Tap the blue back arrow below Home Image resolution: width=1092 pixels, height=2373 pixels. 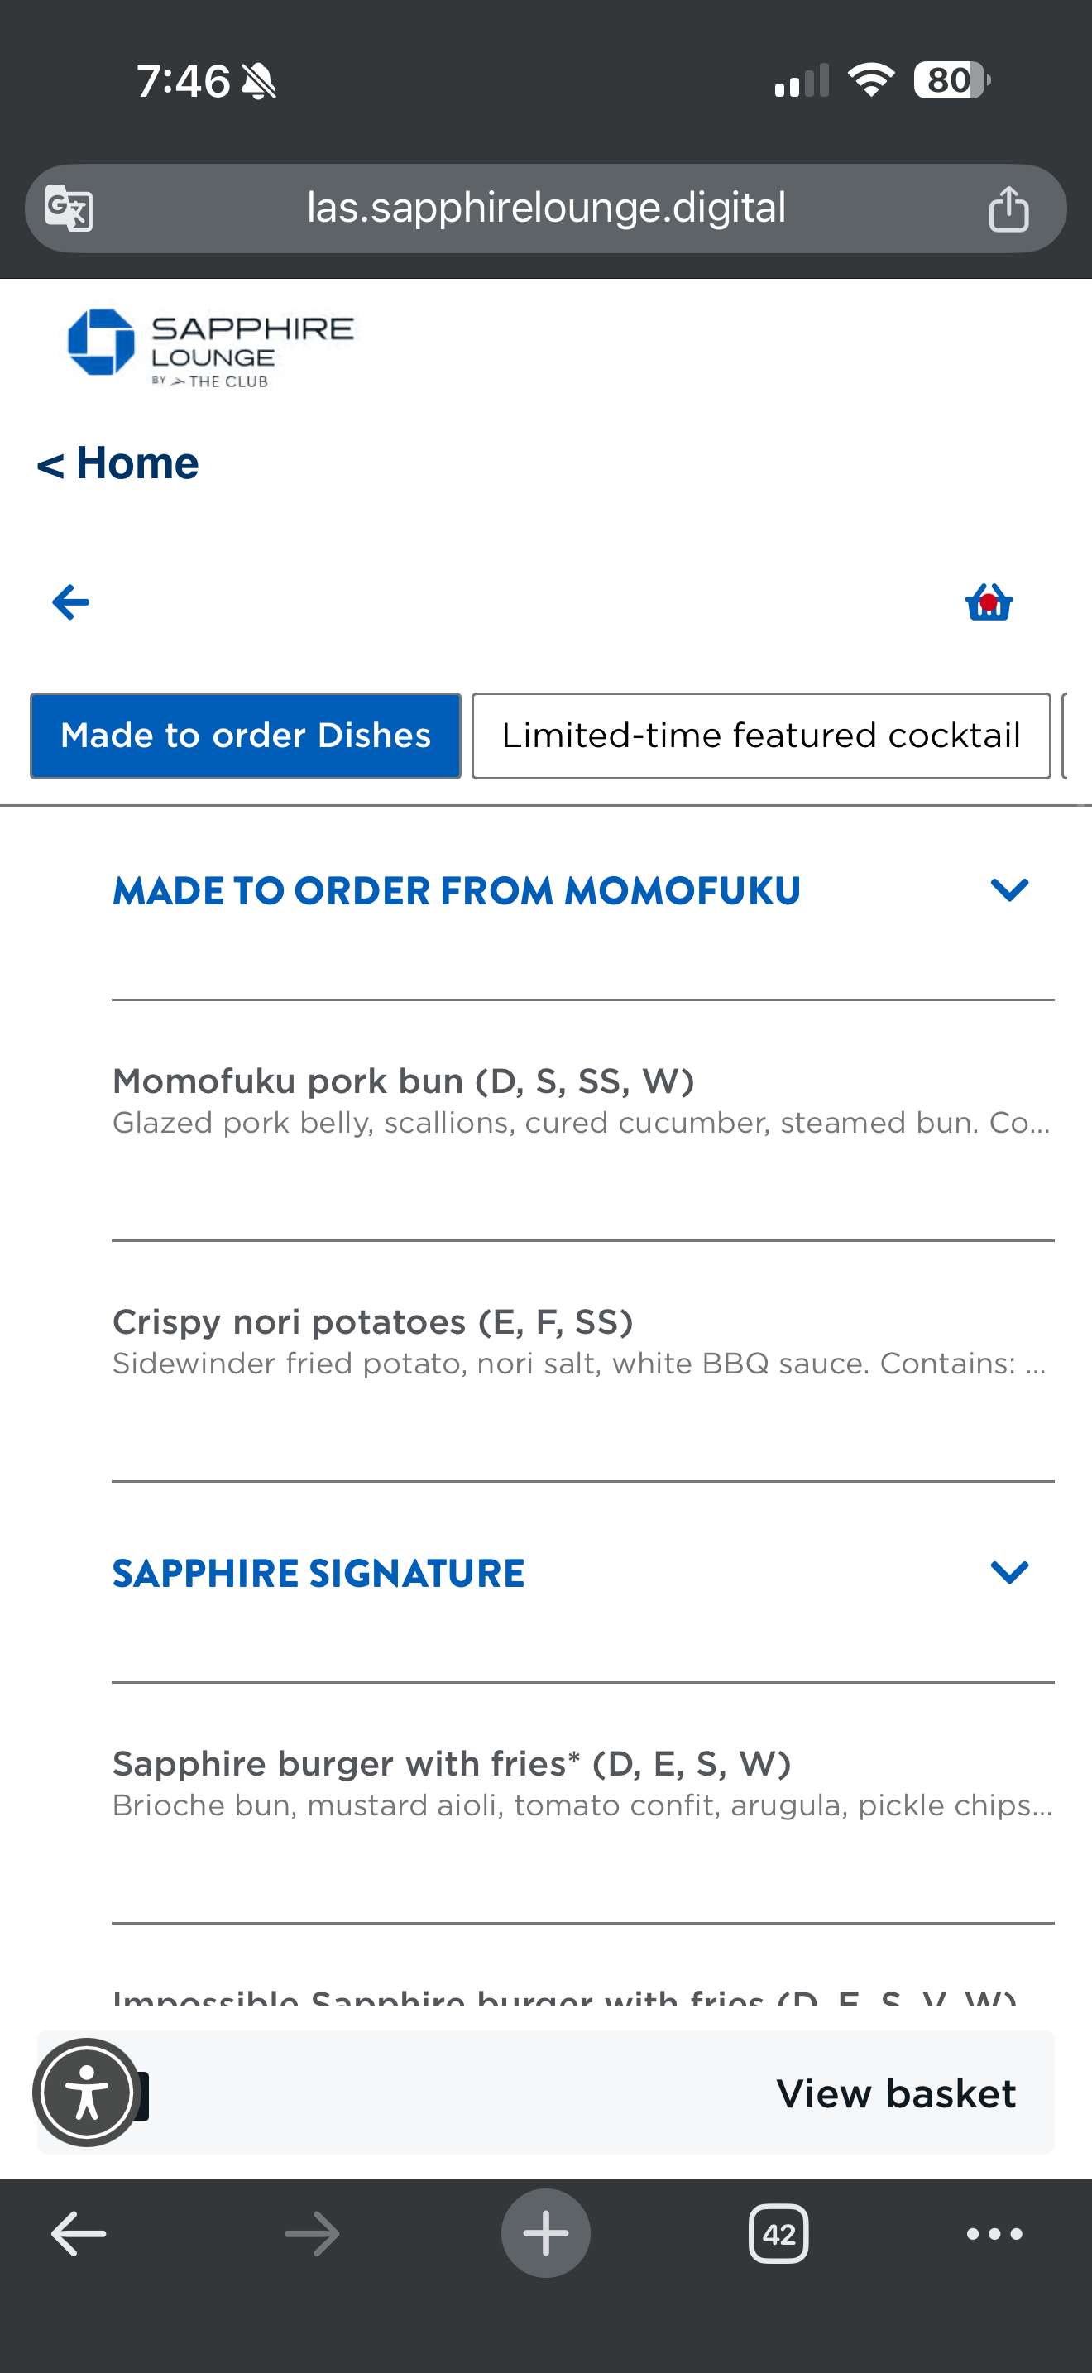coord(71,602)
